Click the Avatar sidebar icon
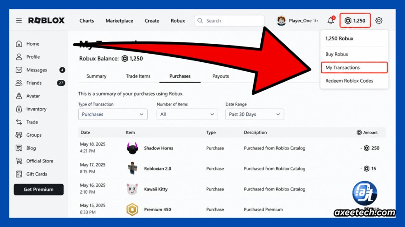This screenshot has width=405, height=227. tap(19, 96)
